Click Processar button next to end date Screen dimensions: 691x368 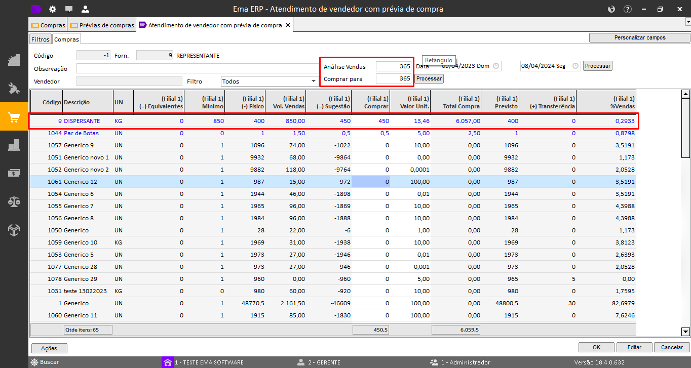(598, 66)
